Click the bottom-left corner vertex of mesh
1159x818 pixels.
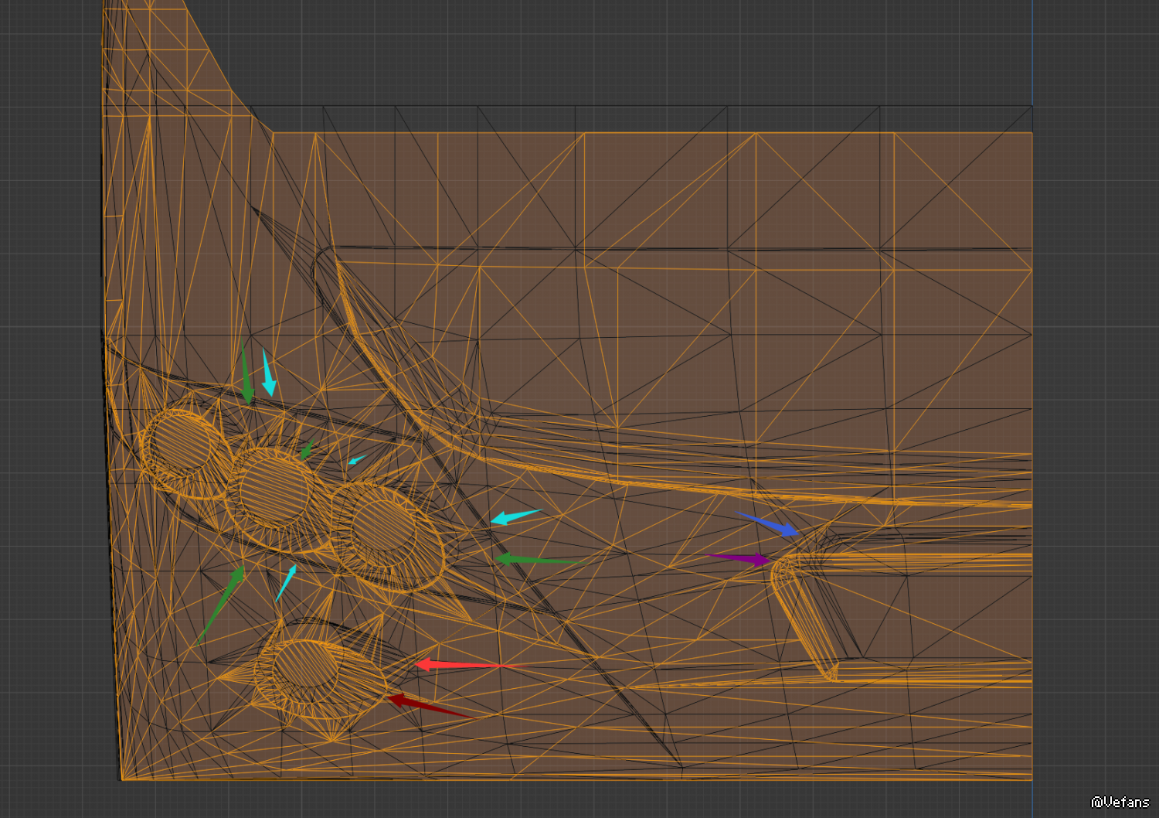click(x=121, y=779)
